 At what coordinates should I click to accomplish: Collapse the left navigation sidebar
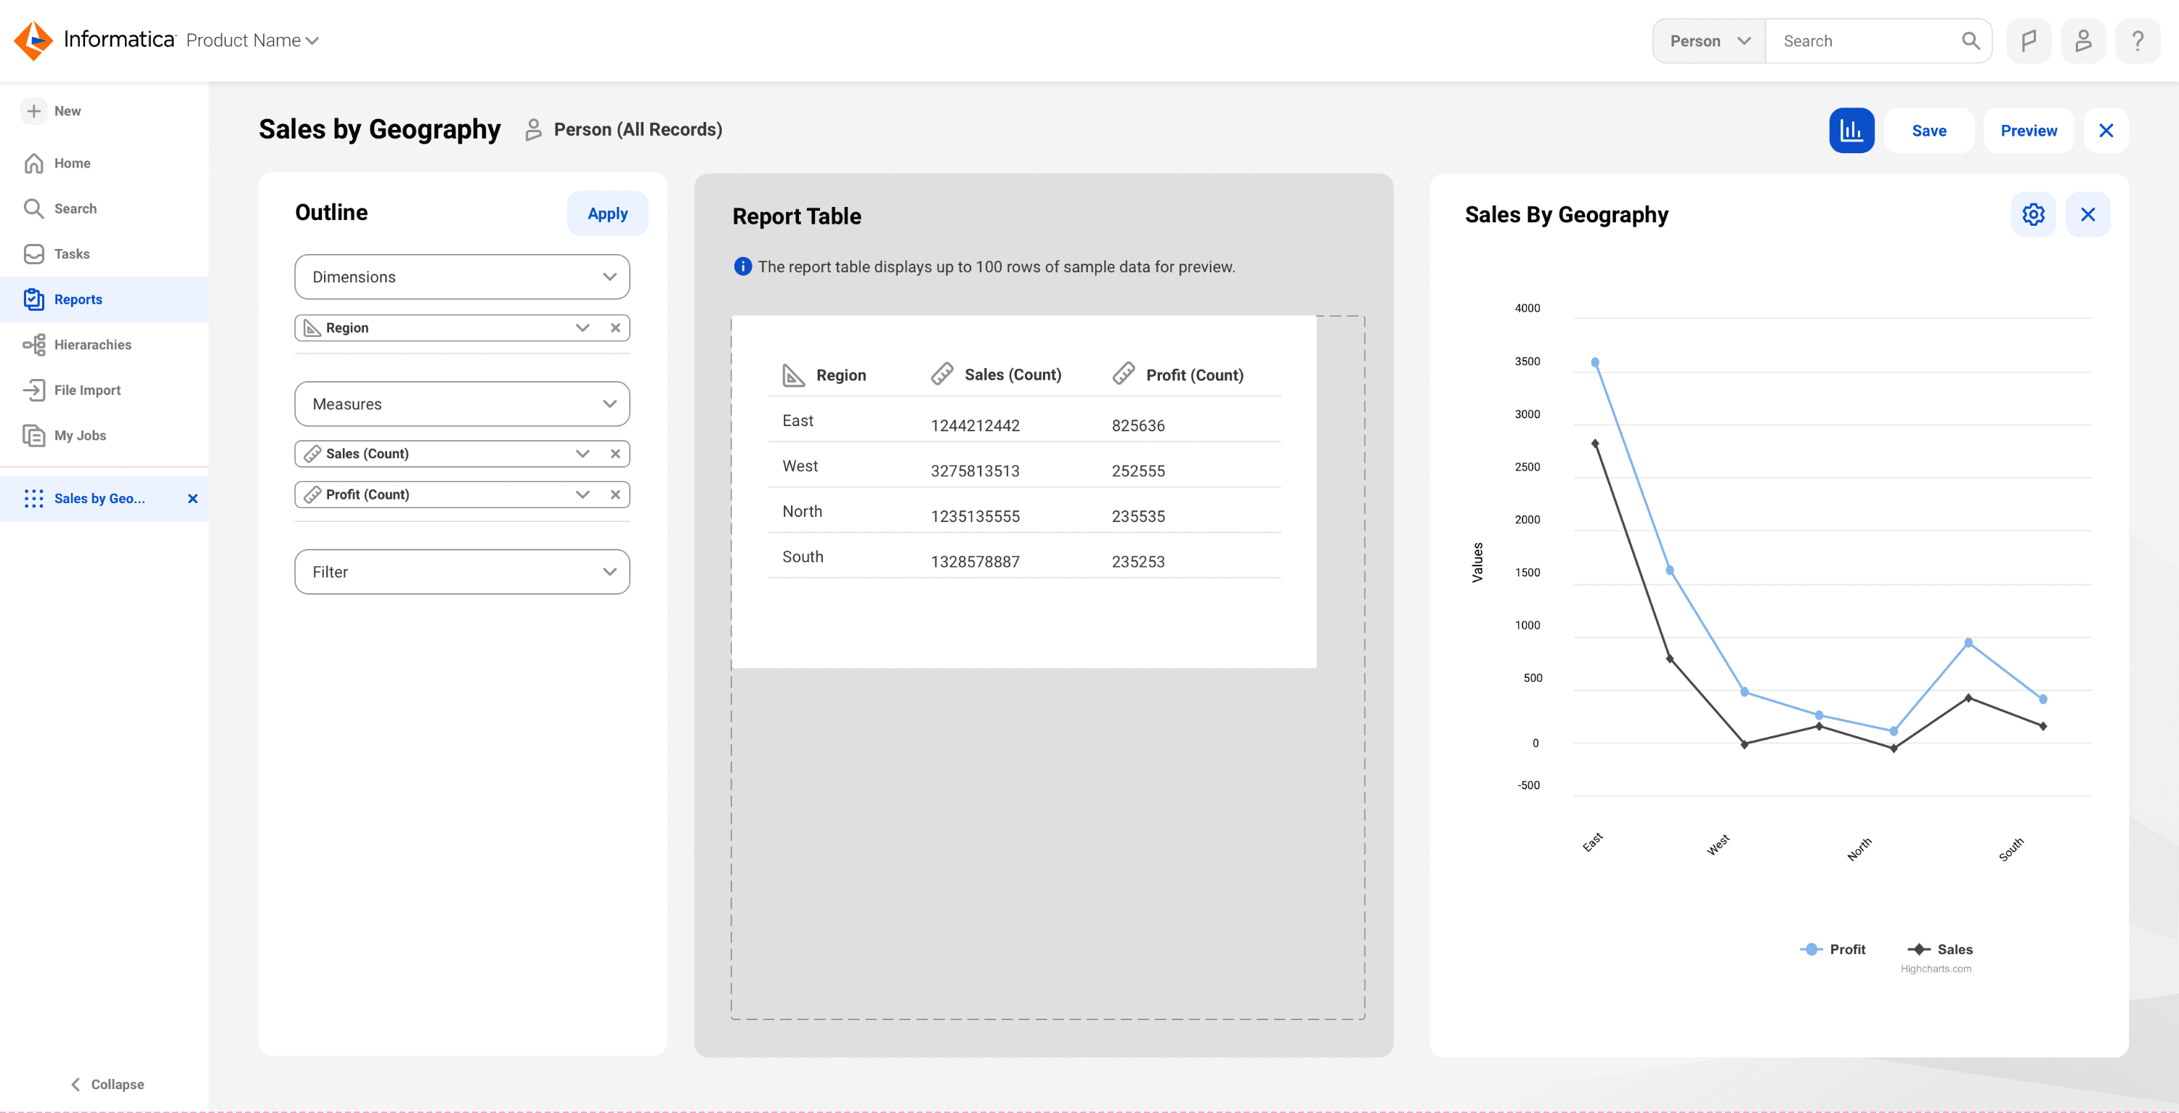tap(107, 1084)
